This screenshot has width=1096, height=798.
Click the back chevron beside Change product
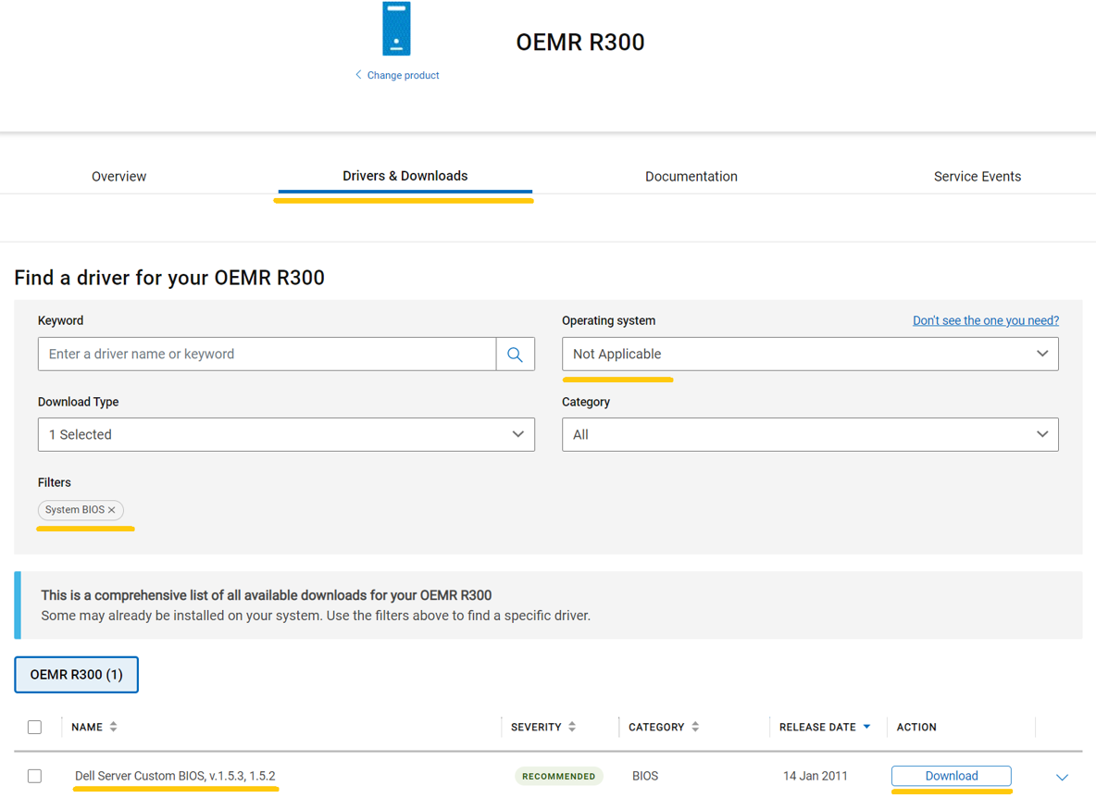click(358, 75)
